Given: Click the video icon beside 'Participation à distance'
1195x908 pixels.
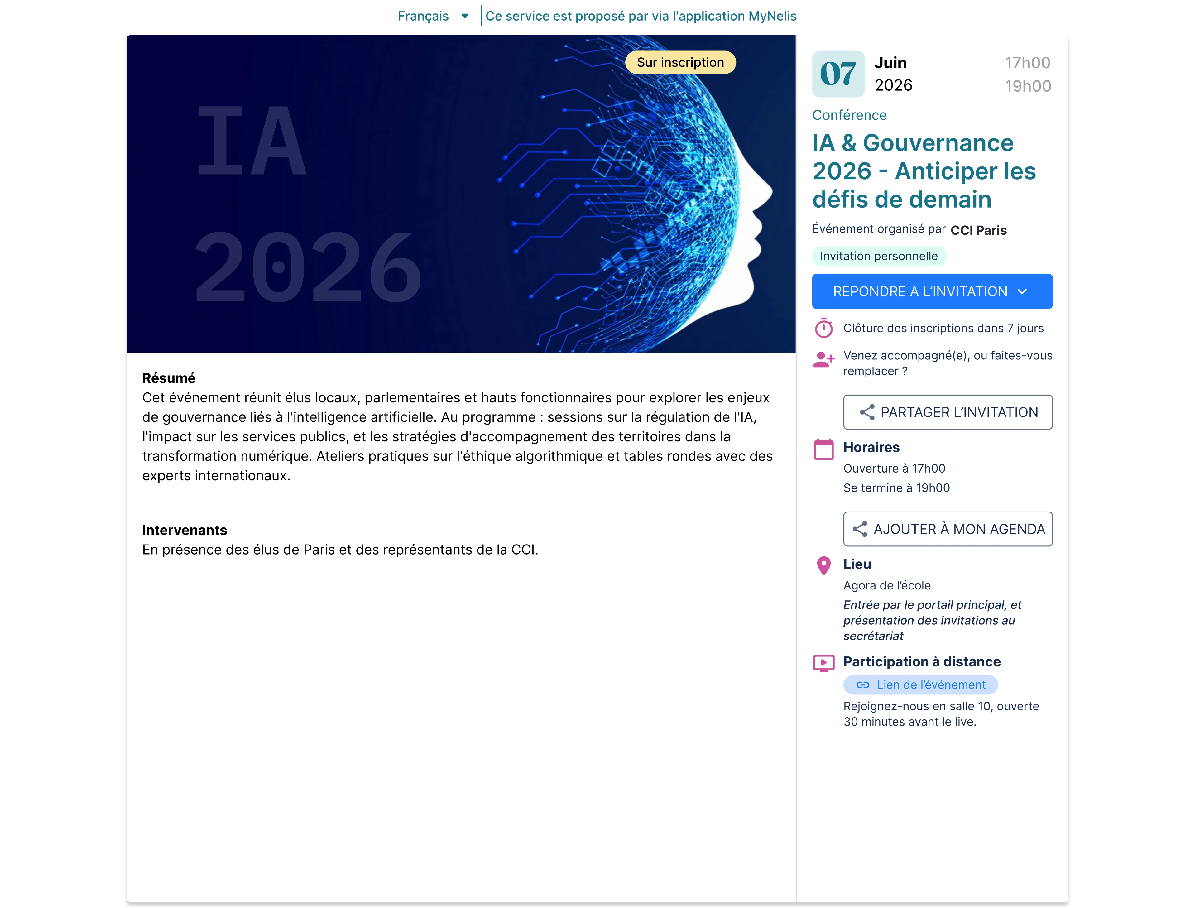Looking at the screenshot, I should (x=824, y=663).
